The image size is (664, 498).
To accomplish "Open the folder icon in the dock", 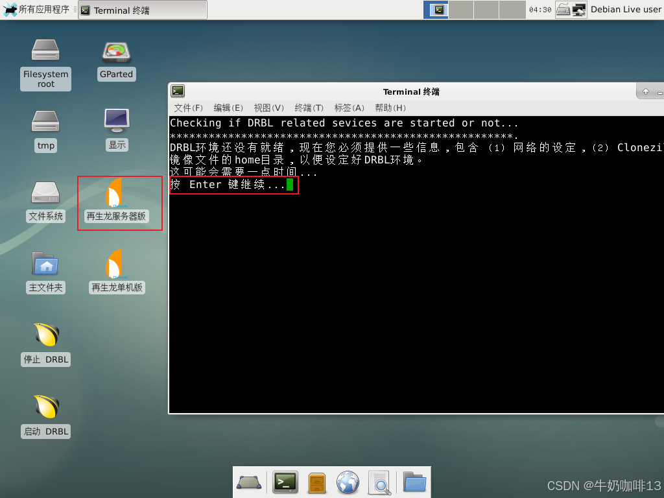I will (x=414, y=482).
